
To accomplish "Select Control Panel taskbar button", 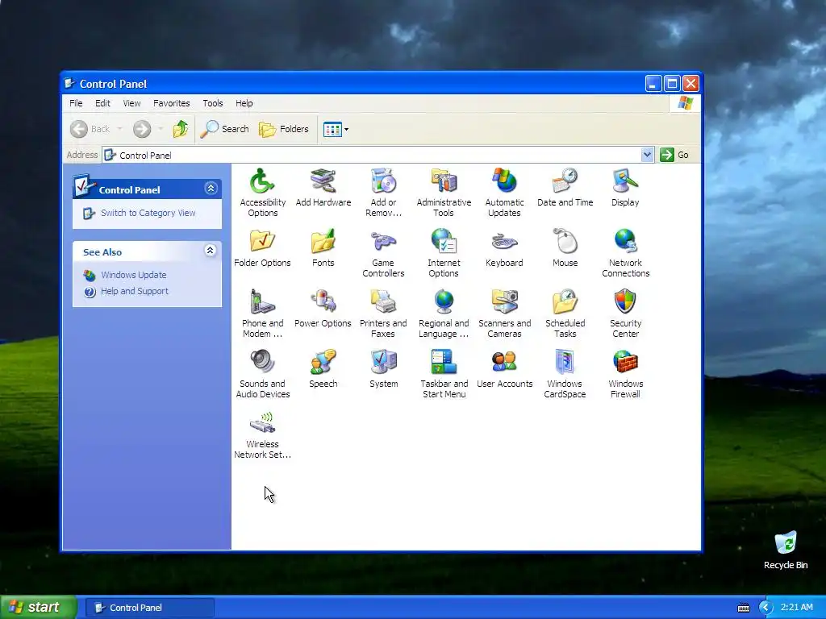I will [x=150, y=608].
